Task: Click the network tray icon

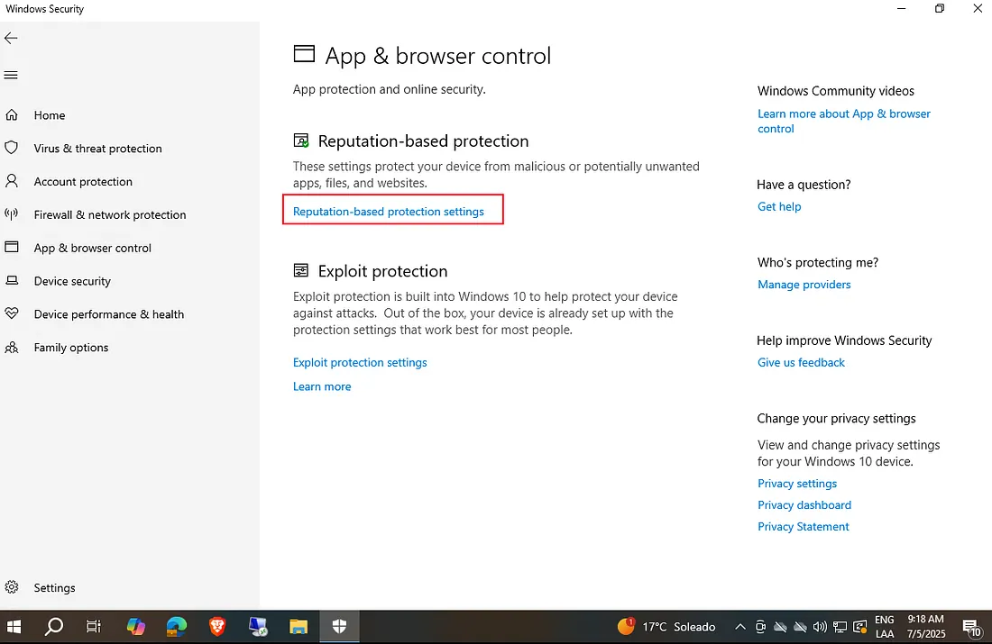Action: 840,627
